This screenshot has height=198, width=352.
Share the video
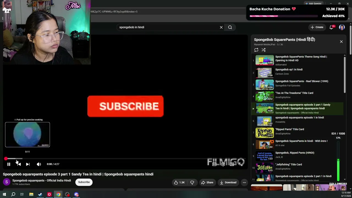pos(207,182)
